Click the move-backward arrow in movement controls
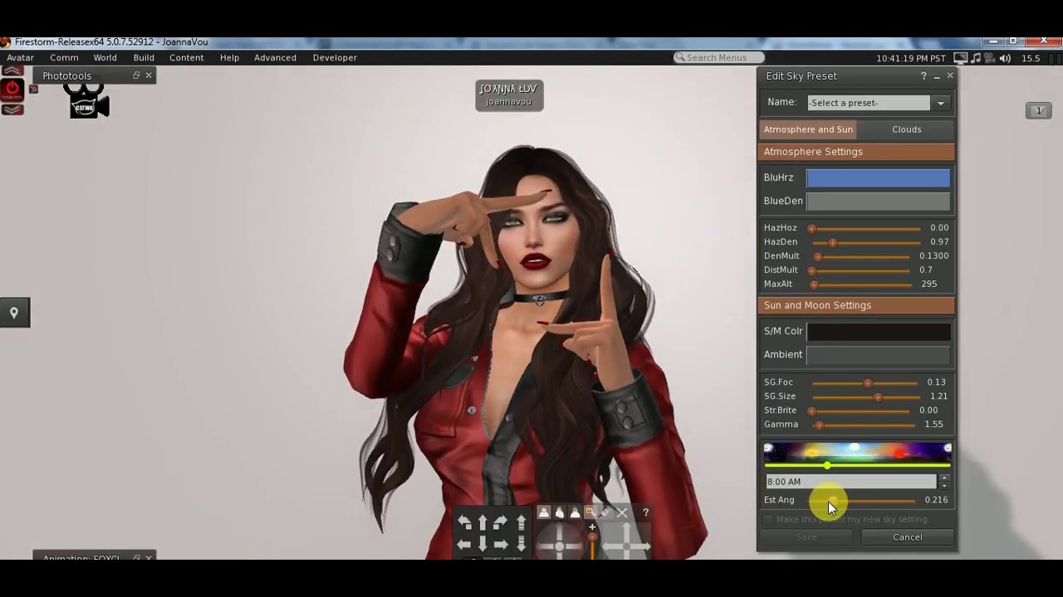Viewport: 1063px width, 597px height. [x=483, y=544]
